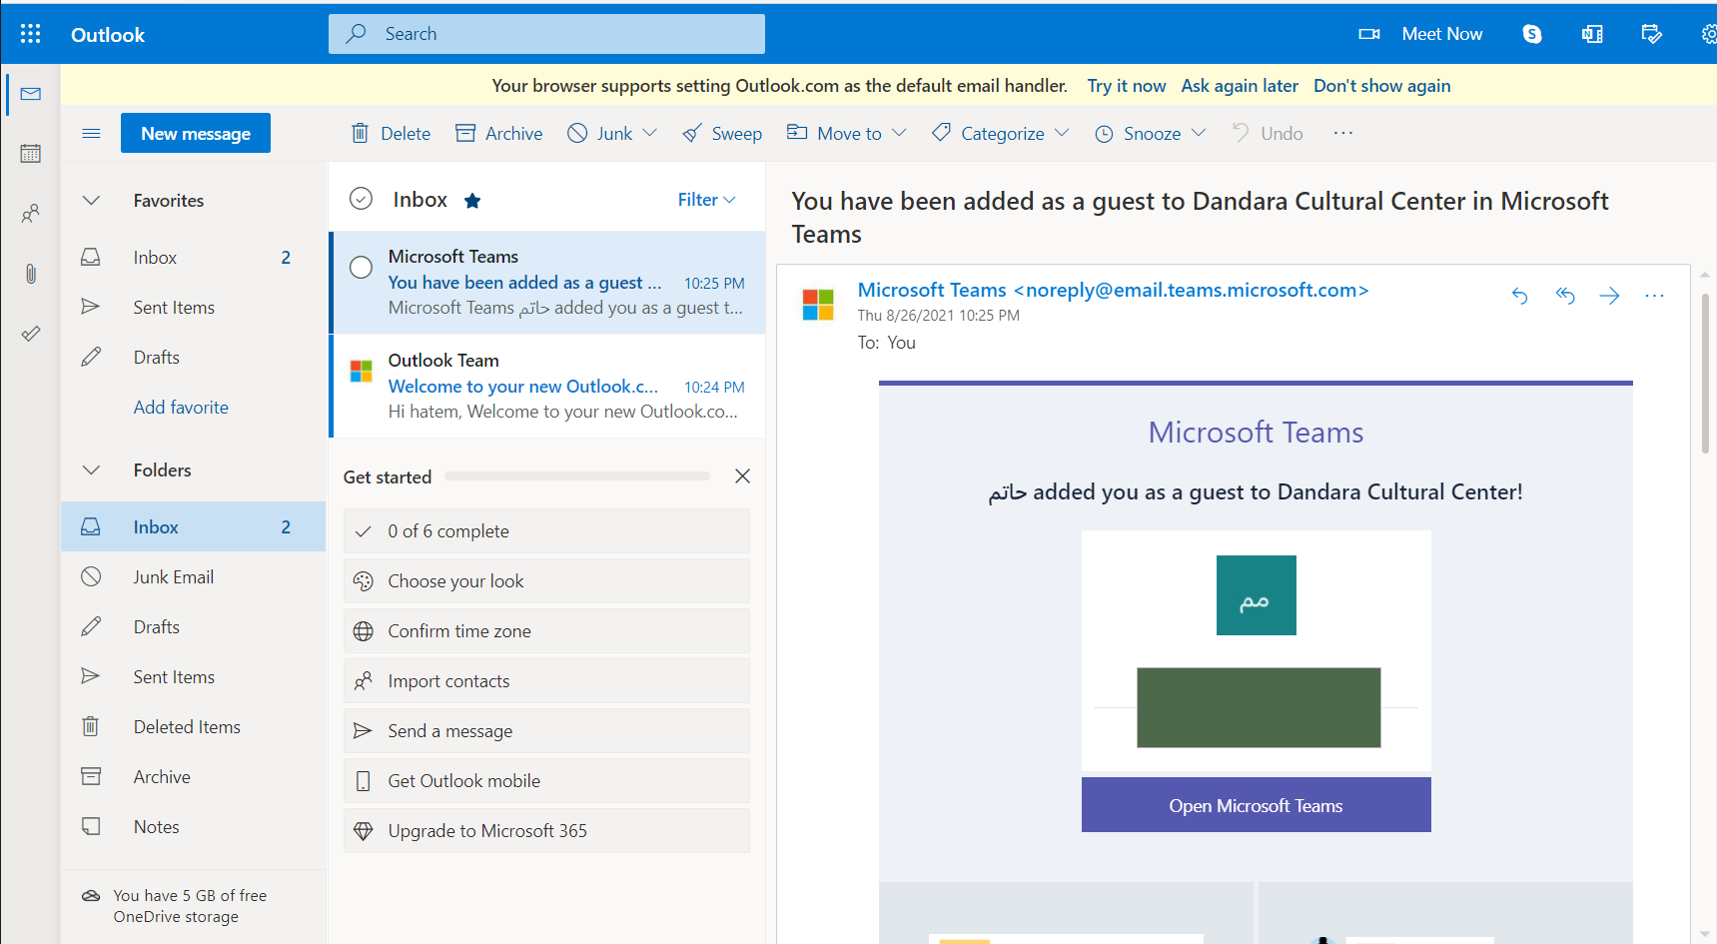Click the Delete trash icon in toolbar
This screenshot has width=1717, height=944.
361,134
